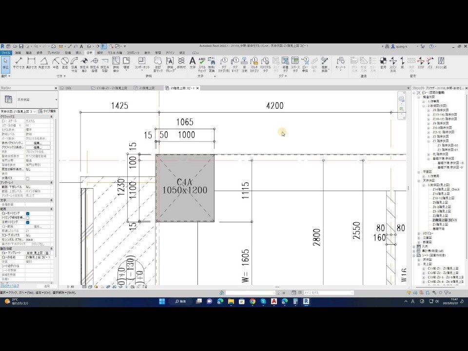Image resolution: width=468 pixels, height=351 pixels.
Task: Open File Explorer from the taskbar
Action: [231, 301]
